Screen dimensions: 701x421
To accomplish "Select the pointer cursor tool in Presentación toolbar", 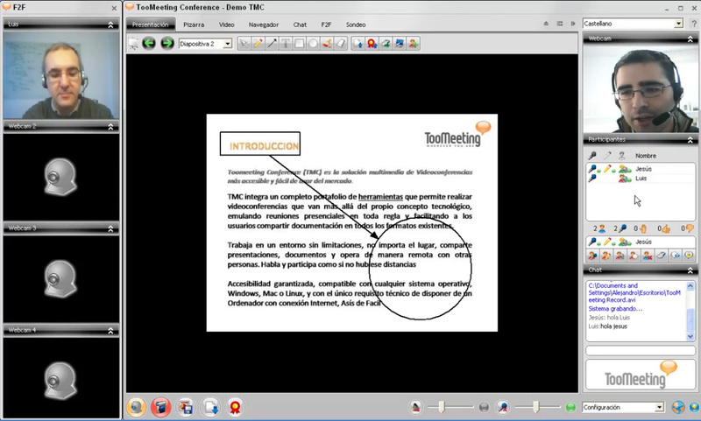I will (244, 43).
